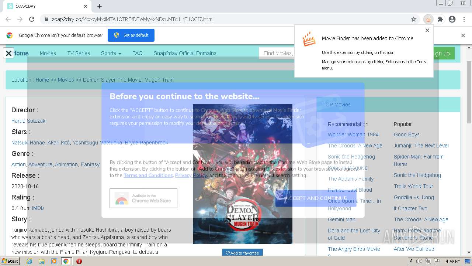Open media player taskbar icon

(x=54, y=261)
